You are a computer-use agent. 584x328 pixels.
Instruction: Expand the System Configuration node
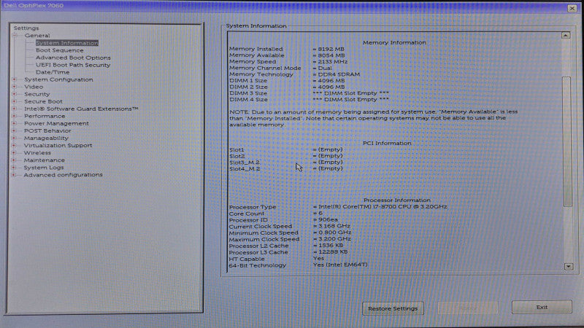pyautogui.click(x=15, y=79)
